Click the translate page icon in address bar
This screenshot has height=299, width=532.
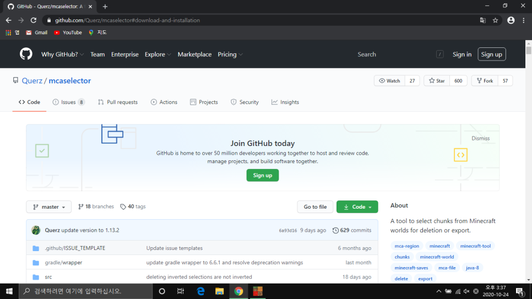point(482,20)
